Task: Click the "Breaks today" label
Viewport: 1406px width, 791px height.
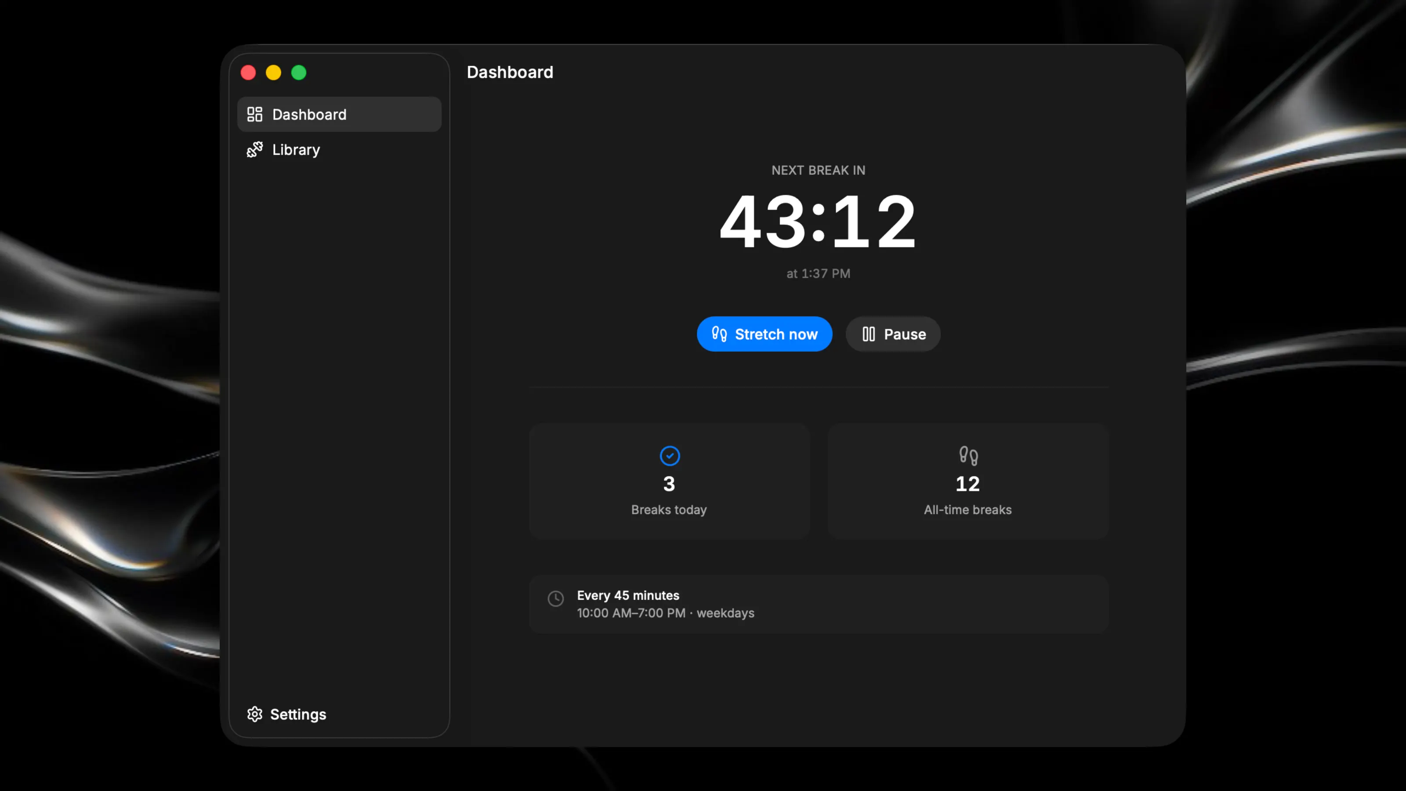Action: point(669,510)
